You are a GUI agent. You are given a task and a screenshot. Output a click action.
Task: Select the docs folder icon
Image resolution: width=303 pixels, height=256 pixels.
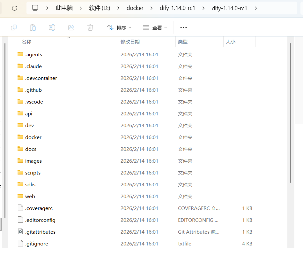[x=20, y=149]
